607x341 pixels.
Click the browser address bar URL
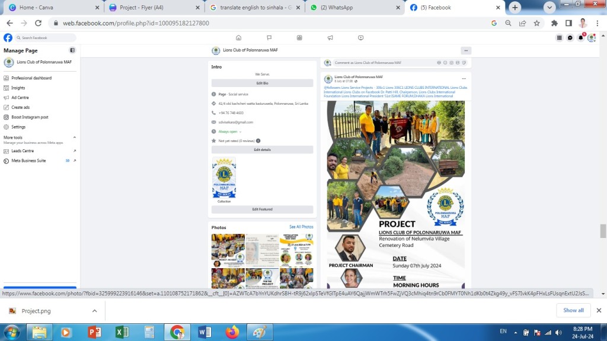[136, 23]
